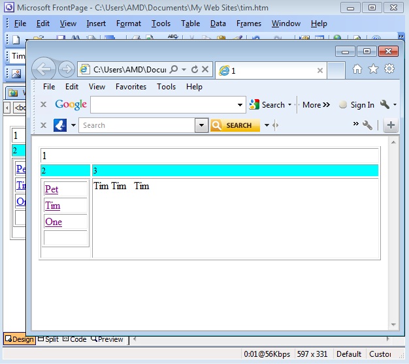Click the browser Back arrow button
Screen dimensions: 409x364
[x=43, y=69]
